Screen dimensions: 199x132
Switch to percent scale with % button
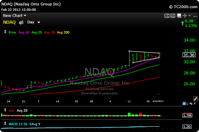click(x=191, y=104)
